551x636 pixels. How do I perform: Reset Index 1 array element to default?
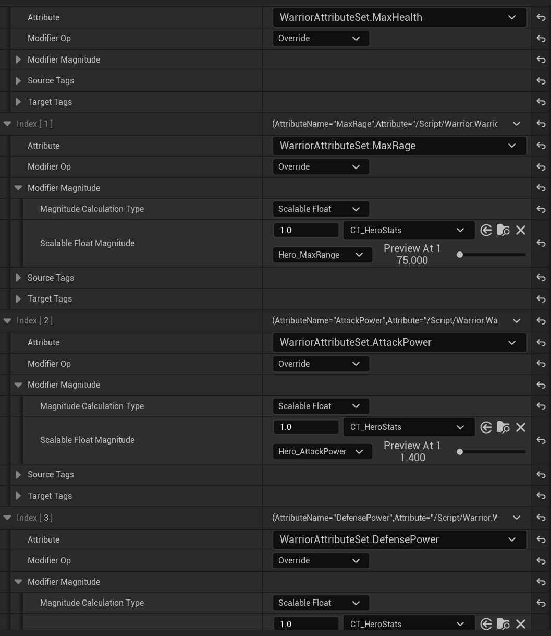coord(541,124)
